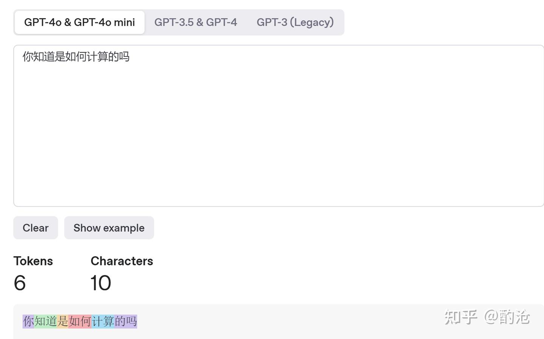
Task: Select the GPT-4o & GPT-4o mini tab
Action: coord(79,22)
